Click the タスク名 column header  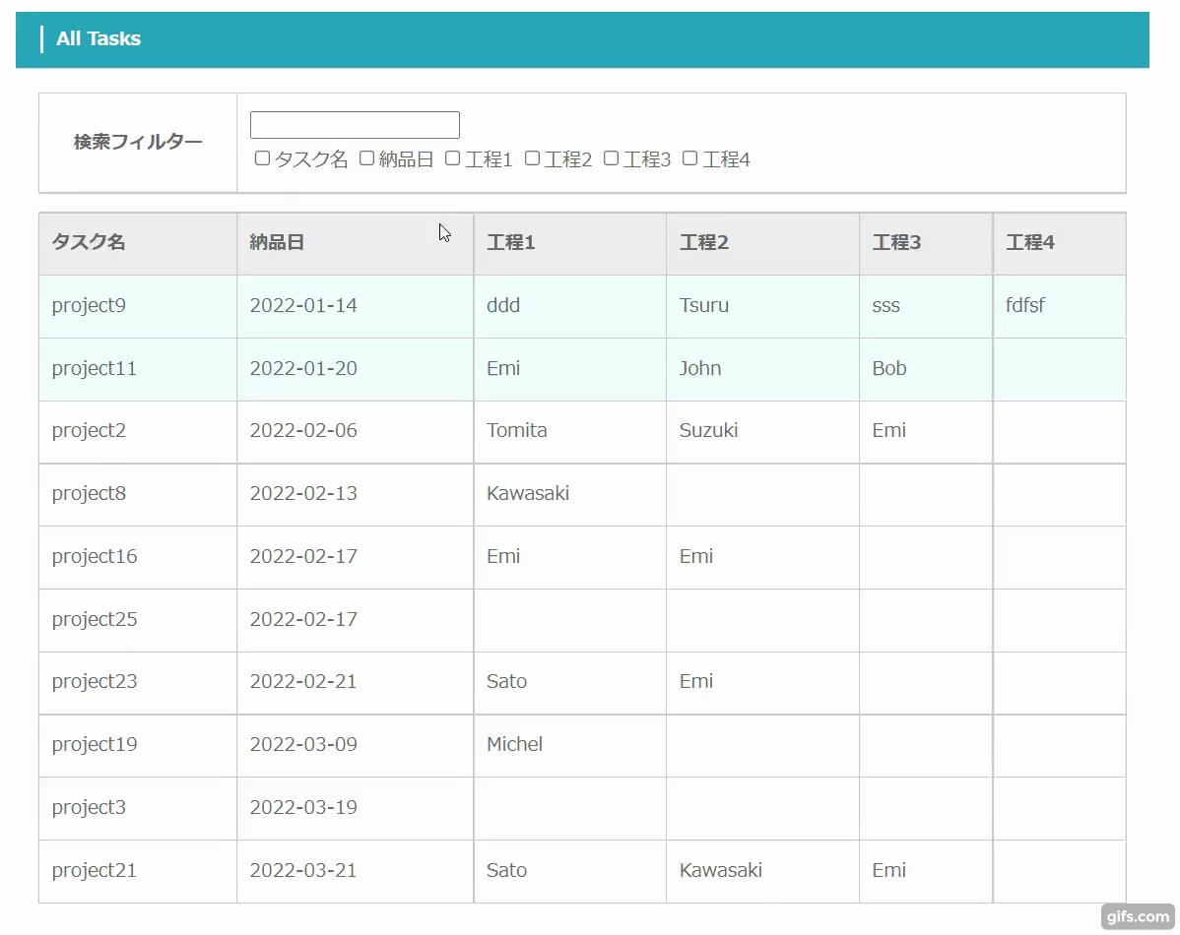coord(138,243)
